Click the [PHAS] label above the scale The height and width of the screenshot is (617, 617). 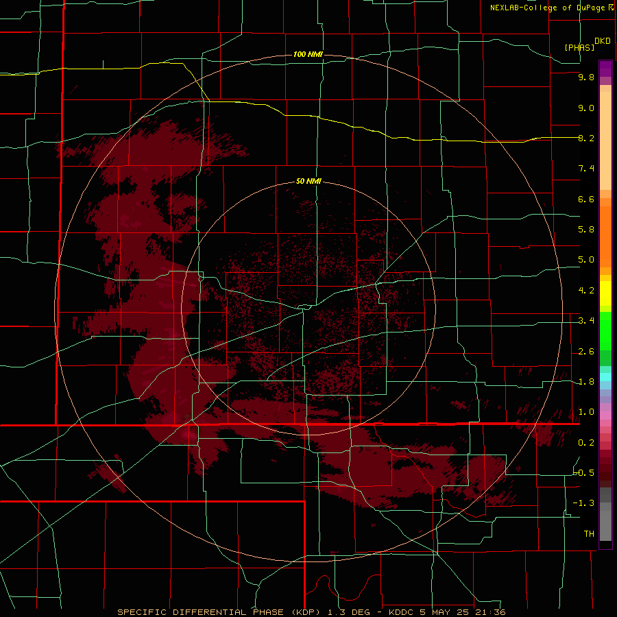(579, 47)
